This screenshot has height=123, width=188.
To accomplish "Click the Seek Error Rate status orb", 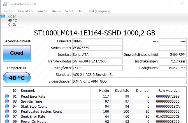I will 7,117.
